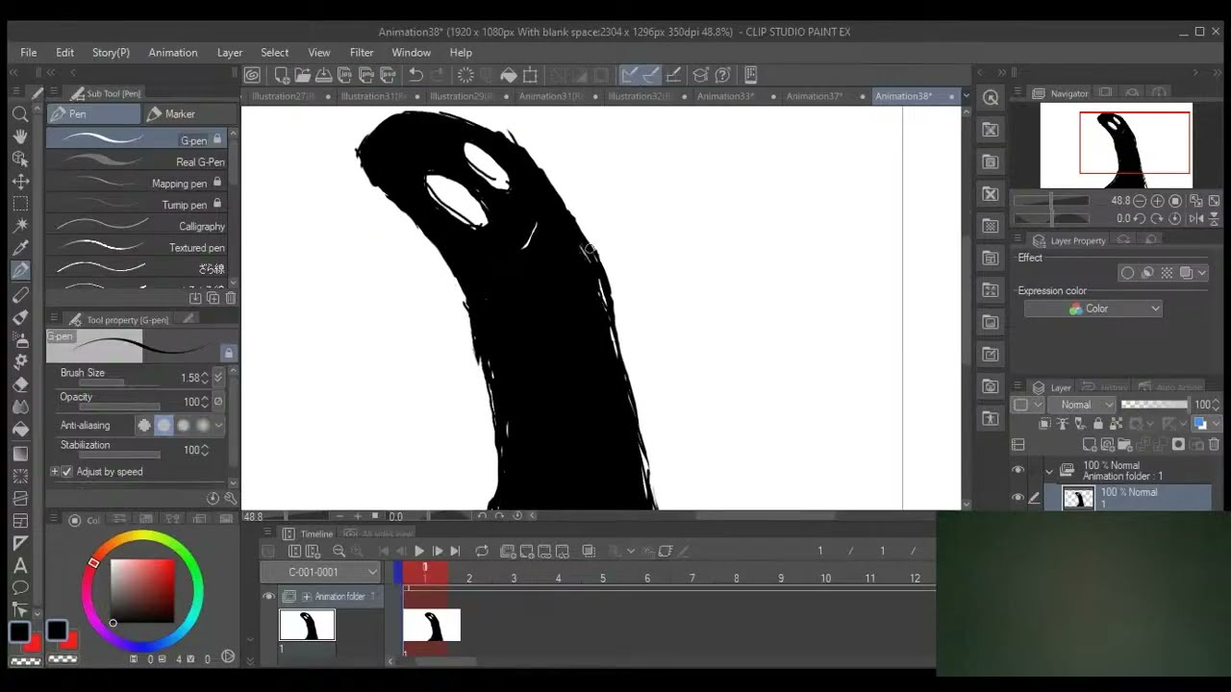Screen dimensions: 1231x692
Task: Choose the Real G-Pen sub tool
Action: coord(136,161)
